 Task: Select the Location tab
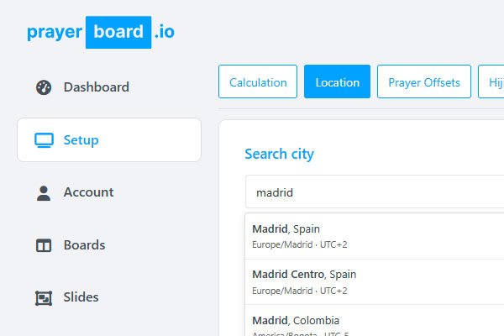point(337,81)
